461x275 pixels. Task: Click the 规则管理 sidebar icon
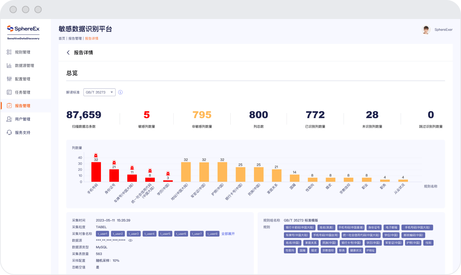point(10,52)
